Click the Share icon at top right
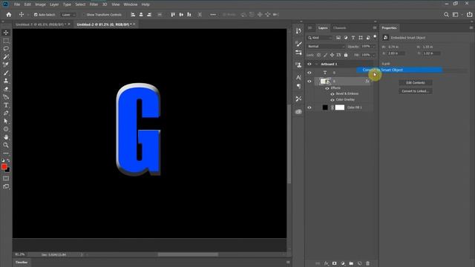The width and height of the screenshot is (475, 267). pyautogui.click(x=469, y=15)
